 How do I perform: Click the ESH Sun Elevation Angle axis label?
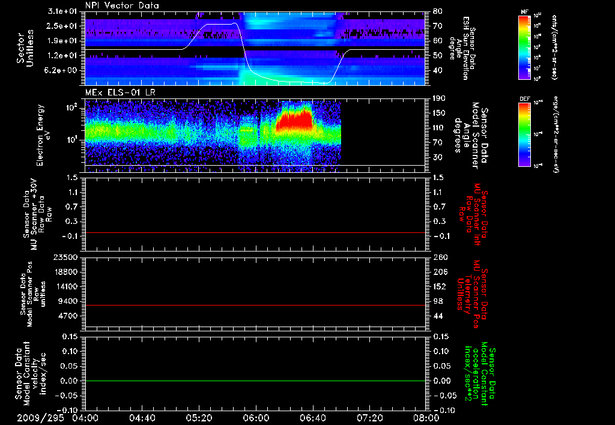point(463,48)
